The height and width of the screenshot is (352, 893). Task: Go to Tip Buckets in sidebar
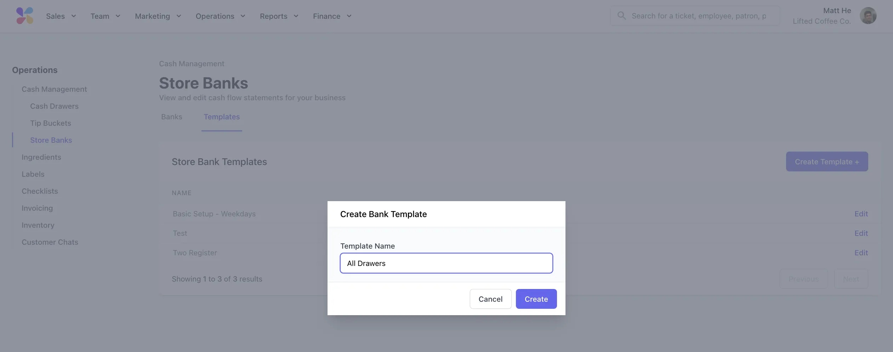pos(51,123)
